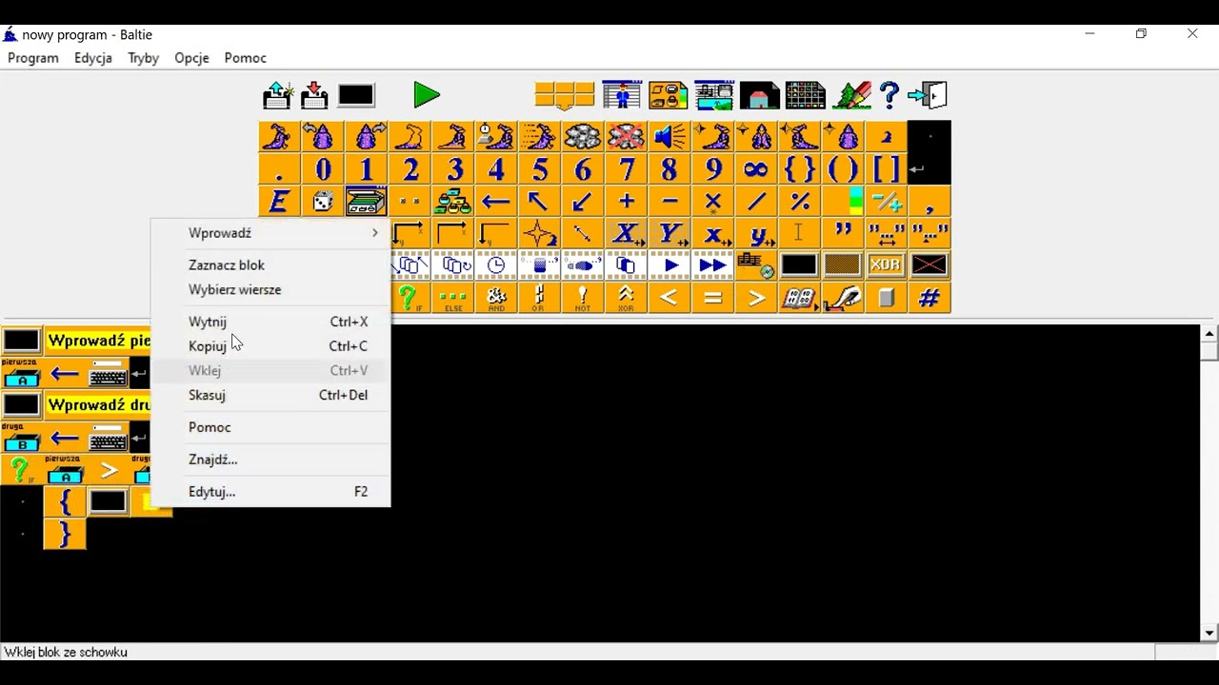1219x685 pixels.
Task: Select the capital X coordinate tile
Action: [x=626, y=233]
